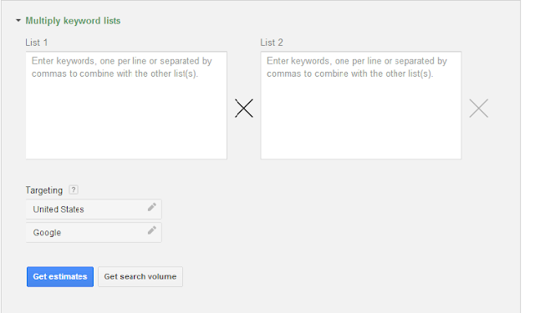Click the United States text itself
535x313 pixels.
[59, 210]
